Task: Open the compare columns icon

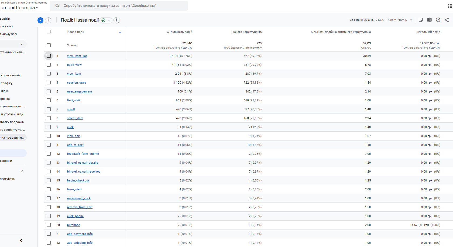Action: 430,20
